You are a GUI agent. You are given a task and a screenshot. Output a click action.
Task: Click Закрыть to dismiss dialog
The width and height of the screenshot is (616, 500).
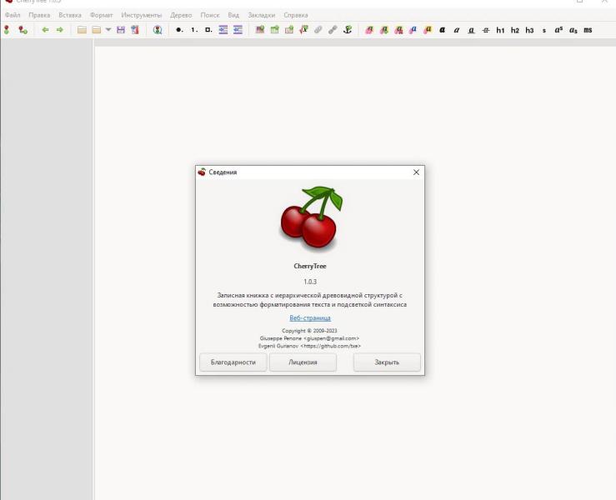(387, 362)
